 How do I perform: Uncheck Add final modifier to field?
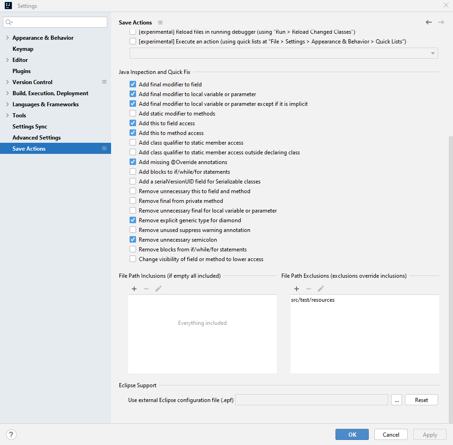tap(133, 84)
